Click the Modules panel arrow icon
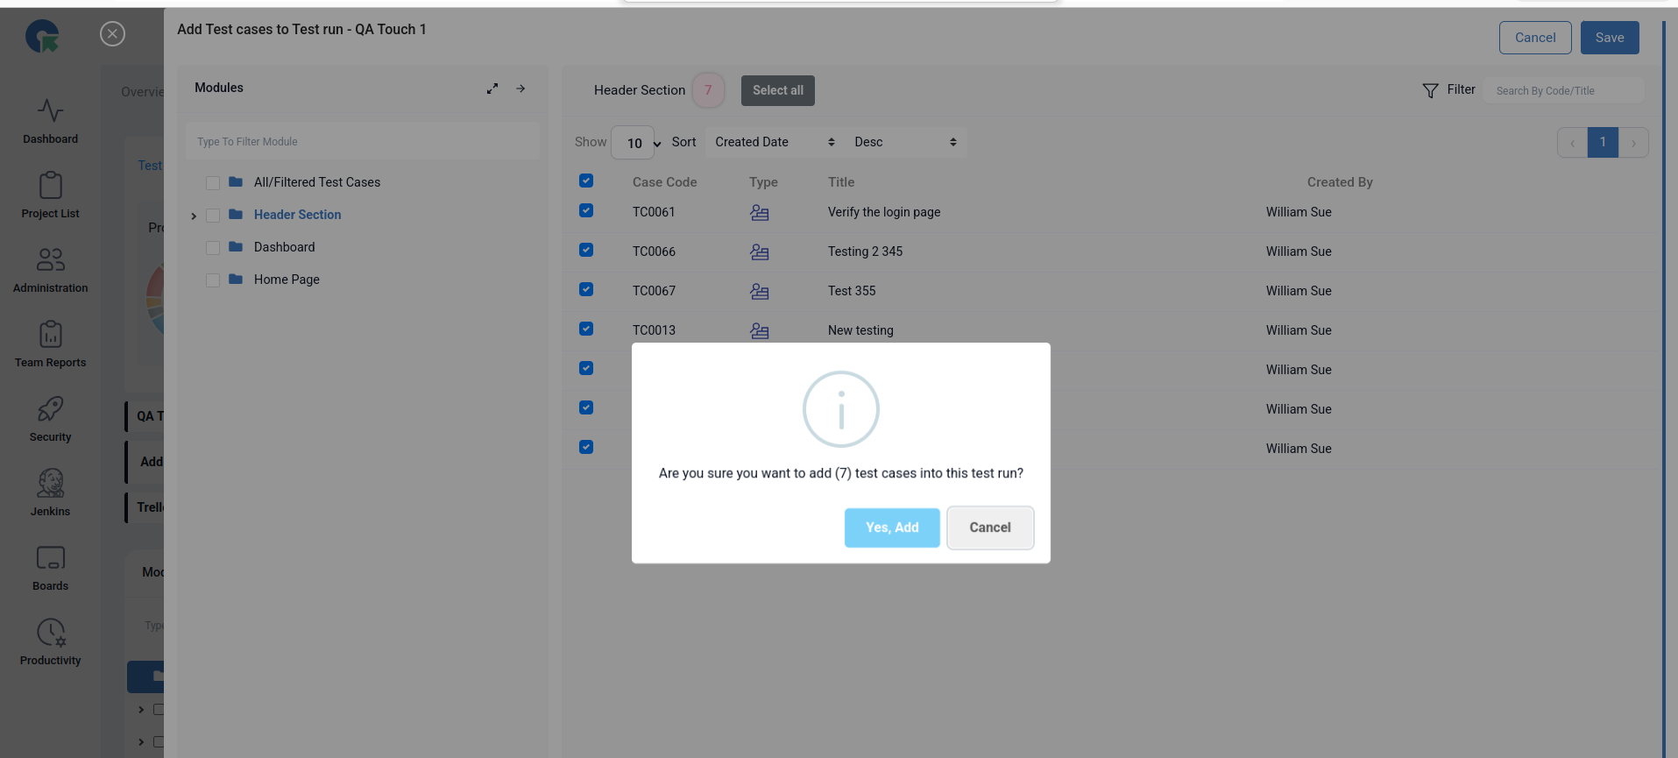Viewport: 1678px width, 758px height. 520,89
